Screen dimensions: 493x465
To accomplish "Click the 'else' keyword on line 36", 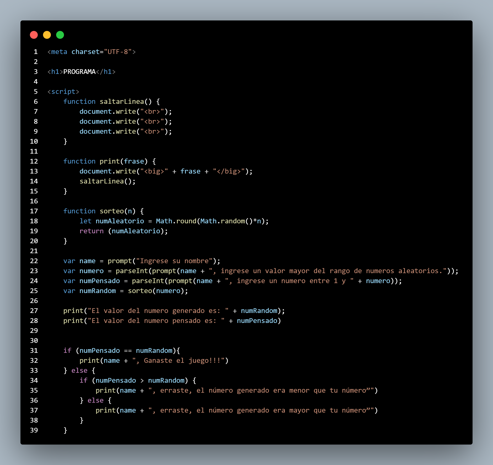I will 95,401.
